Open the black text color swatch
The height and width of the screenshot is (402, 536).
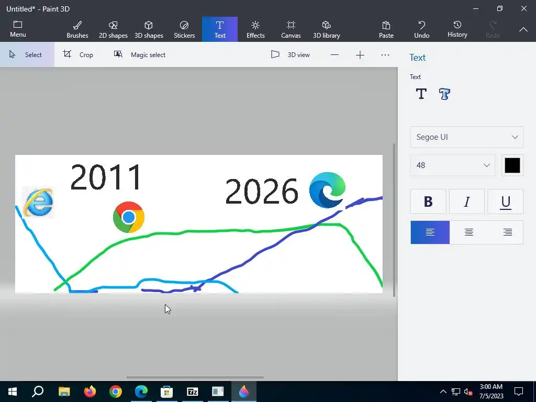[512, 165]
